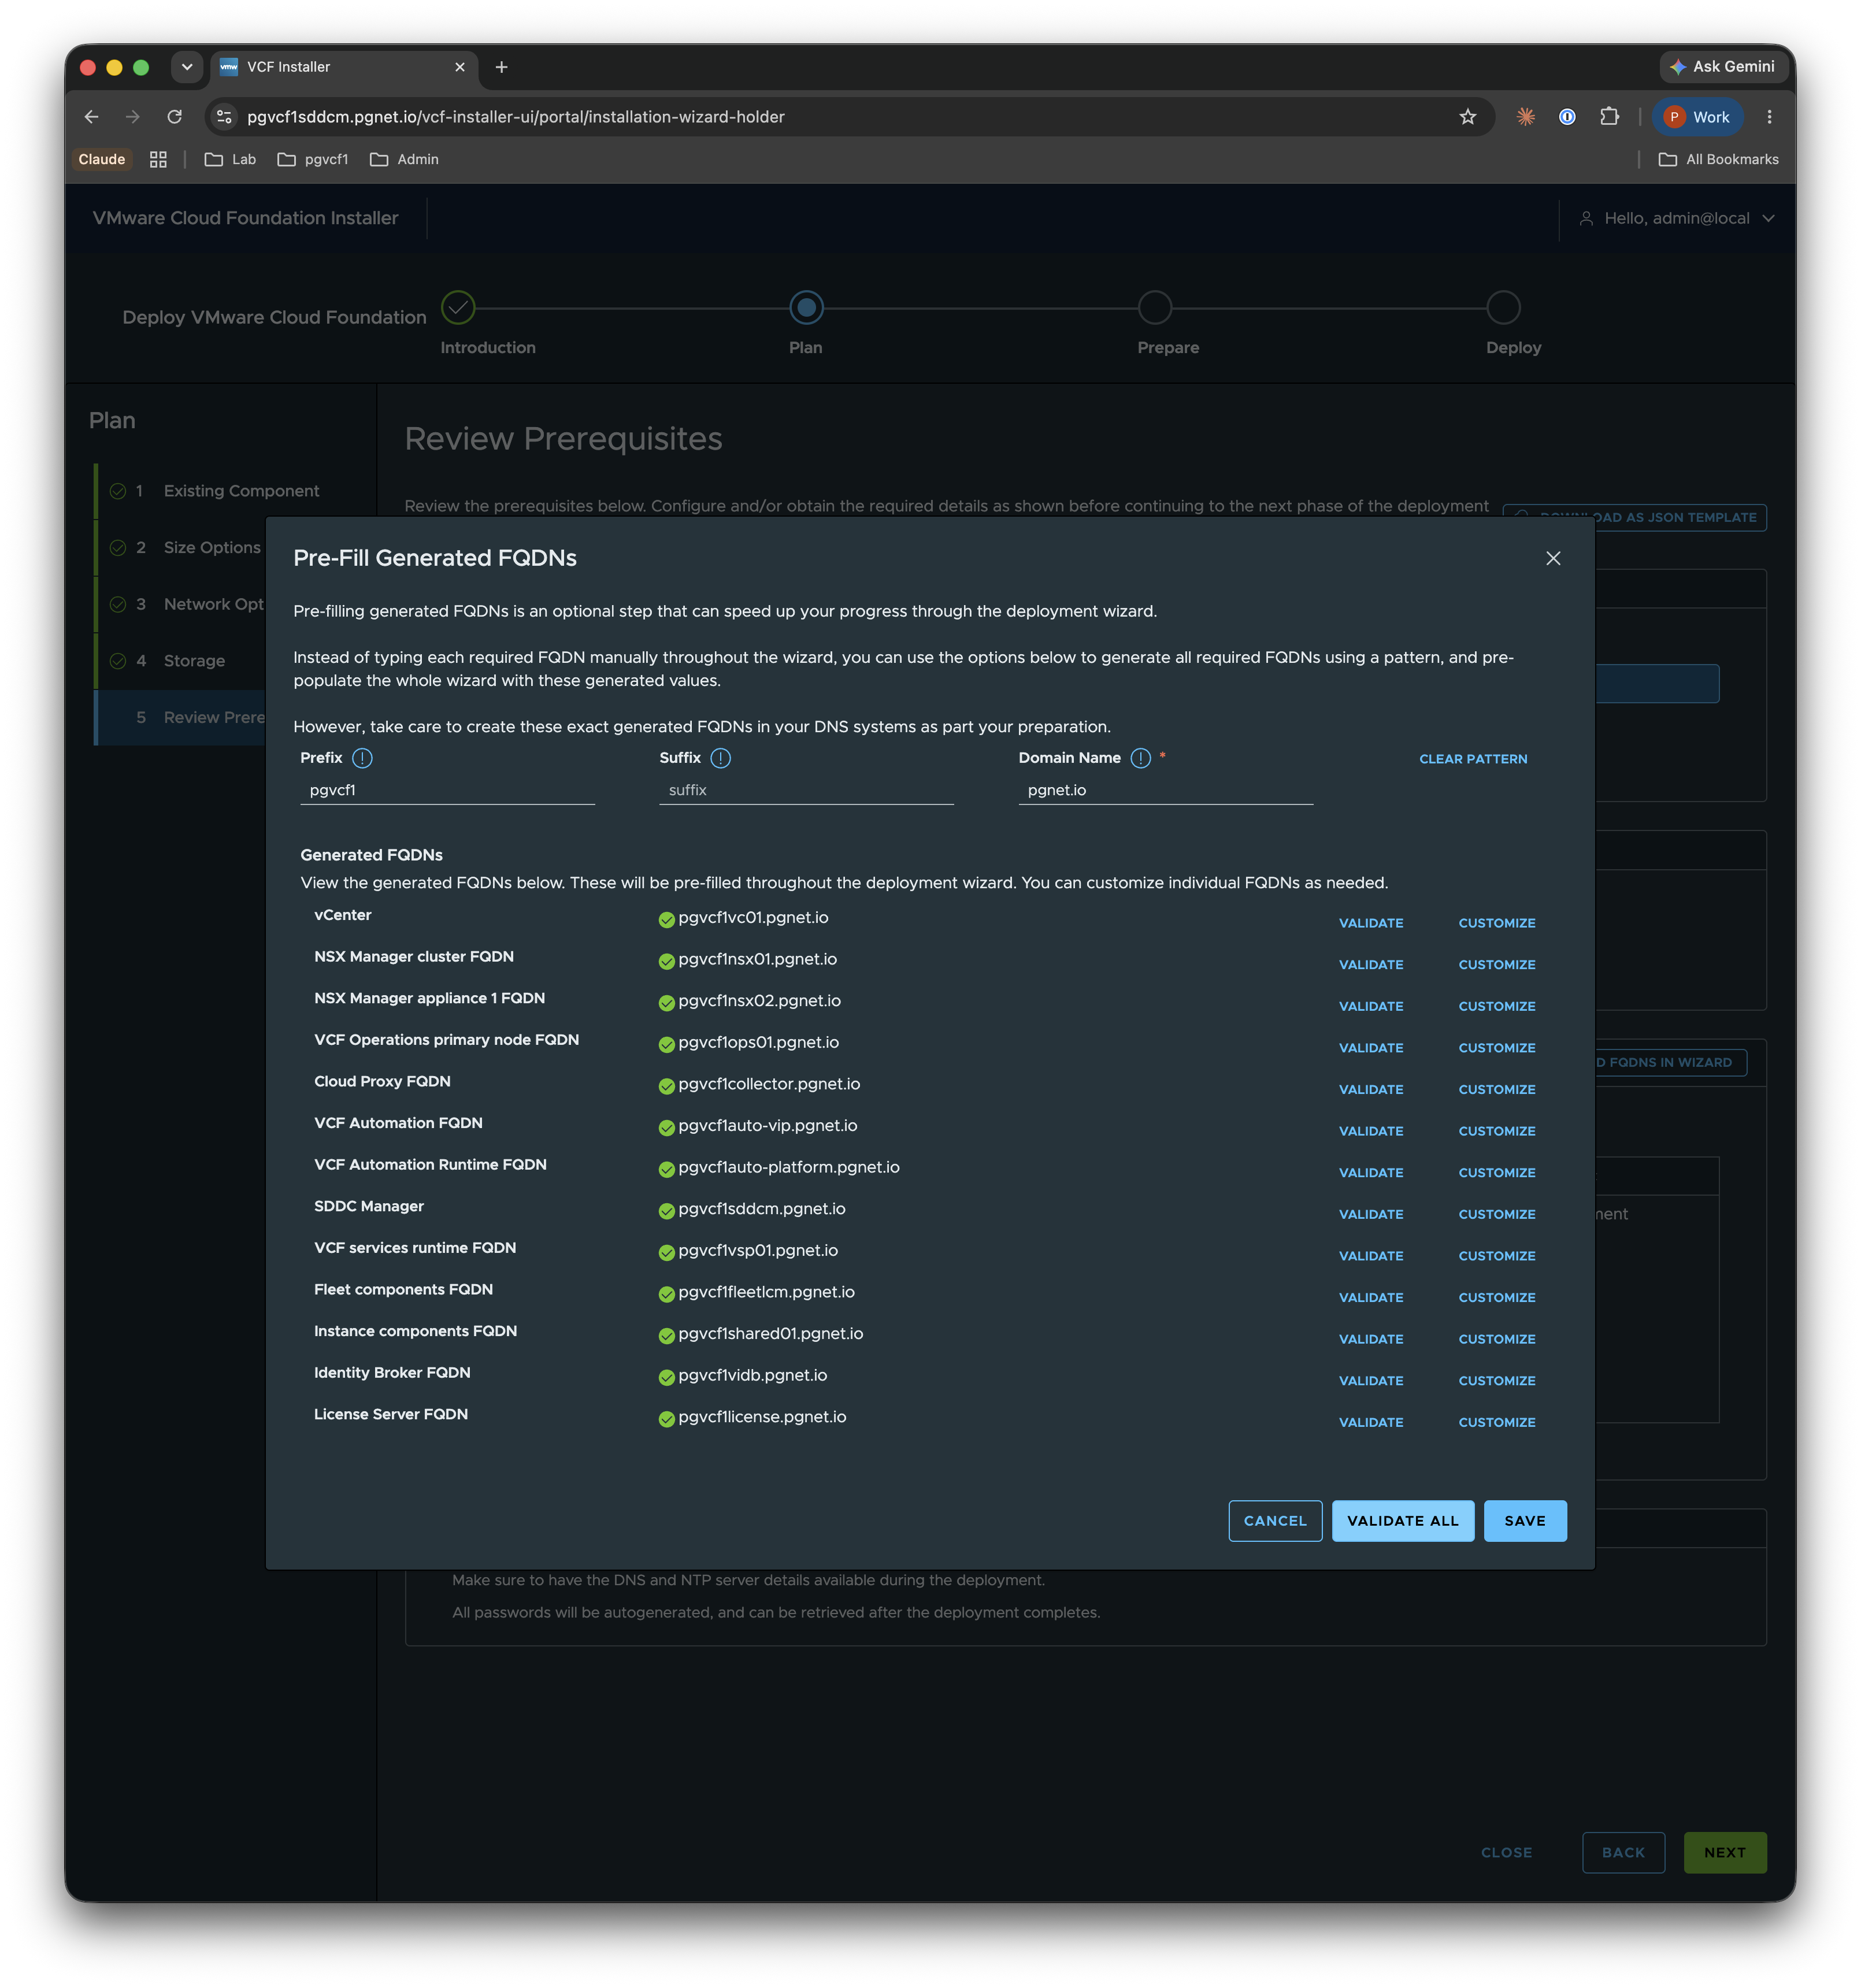Click the CANCEL button

click(x=1275, y=1521)
